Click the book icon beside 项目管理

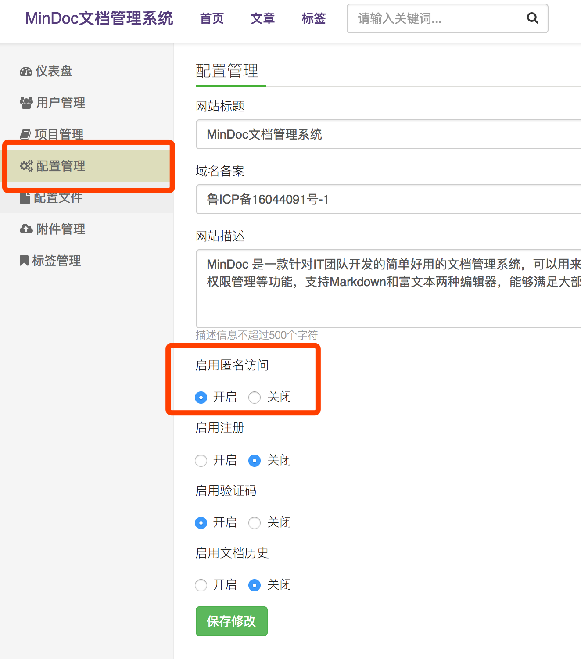coord(25,134)
